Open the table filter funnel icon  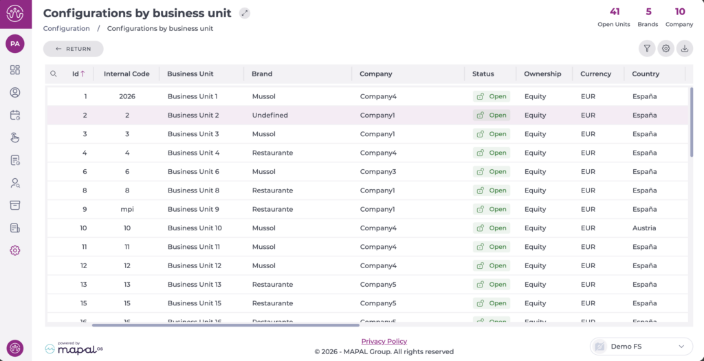coord(647,49)
